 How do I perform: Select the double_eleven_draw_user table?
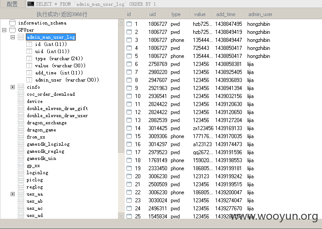(x=57, y=116)
